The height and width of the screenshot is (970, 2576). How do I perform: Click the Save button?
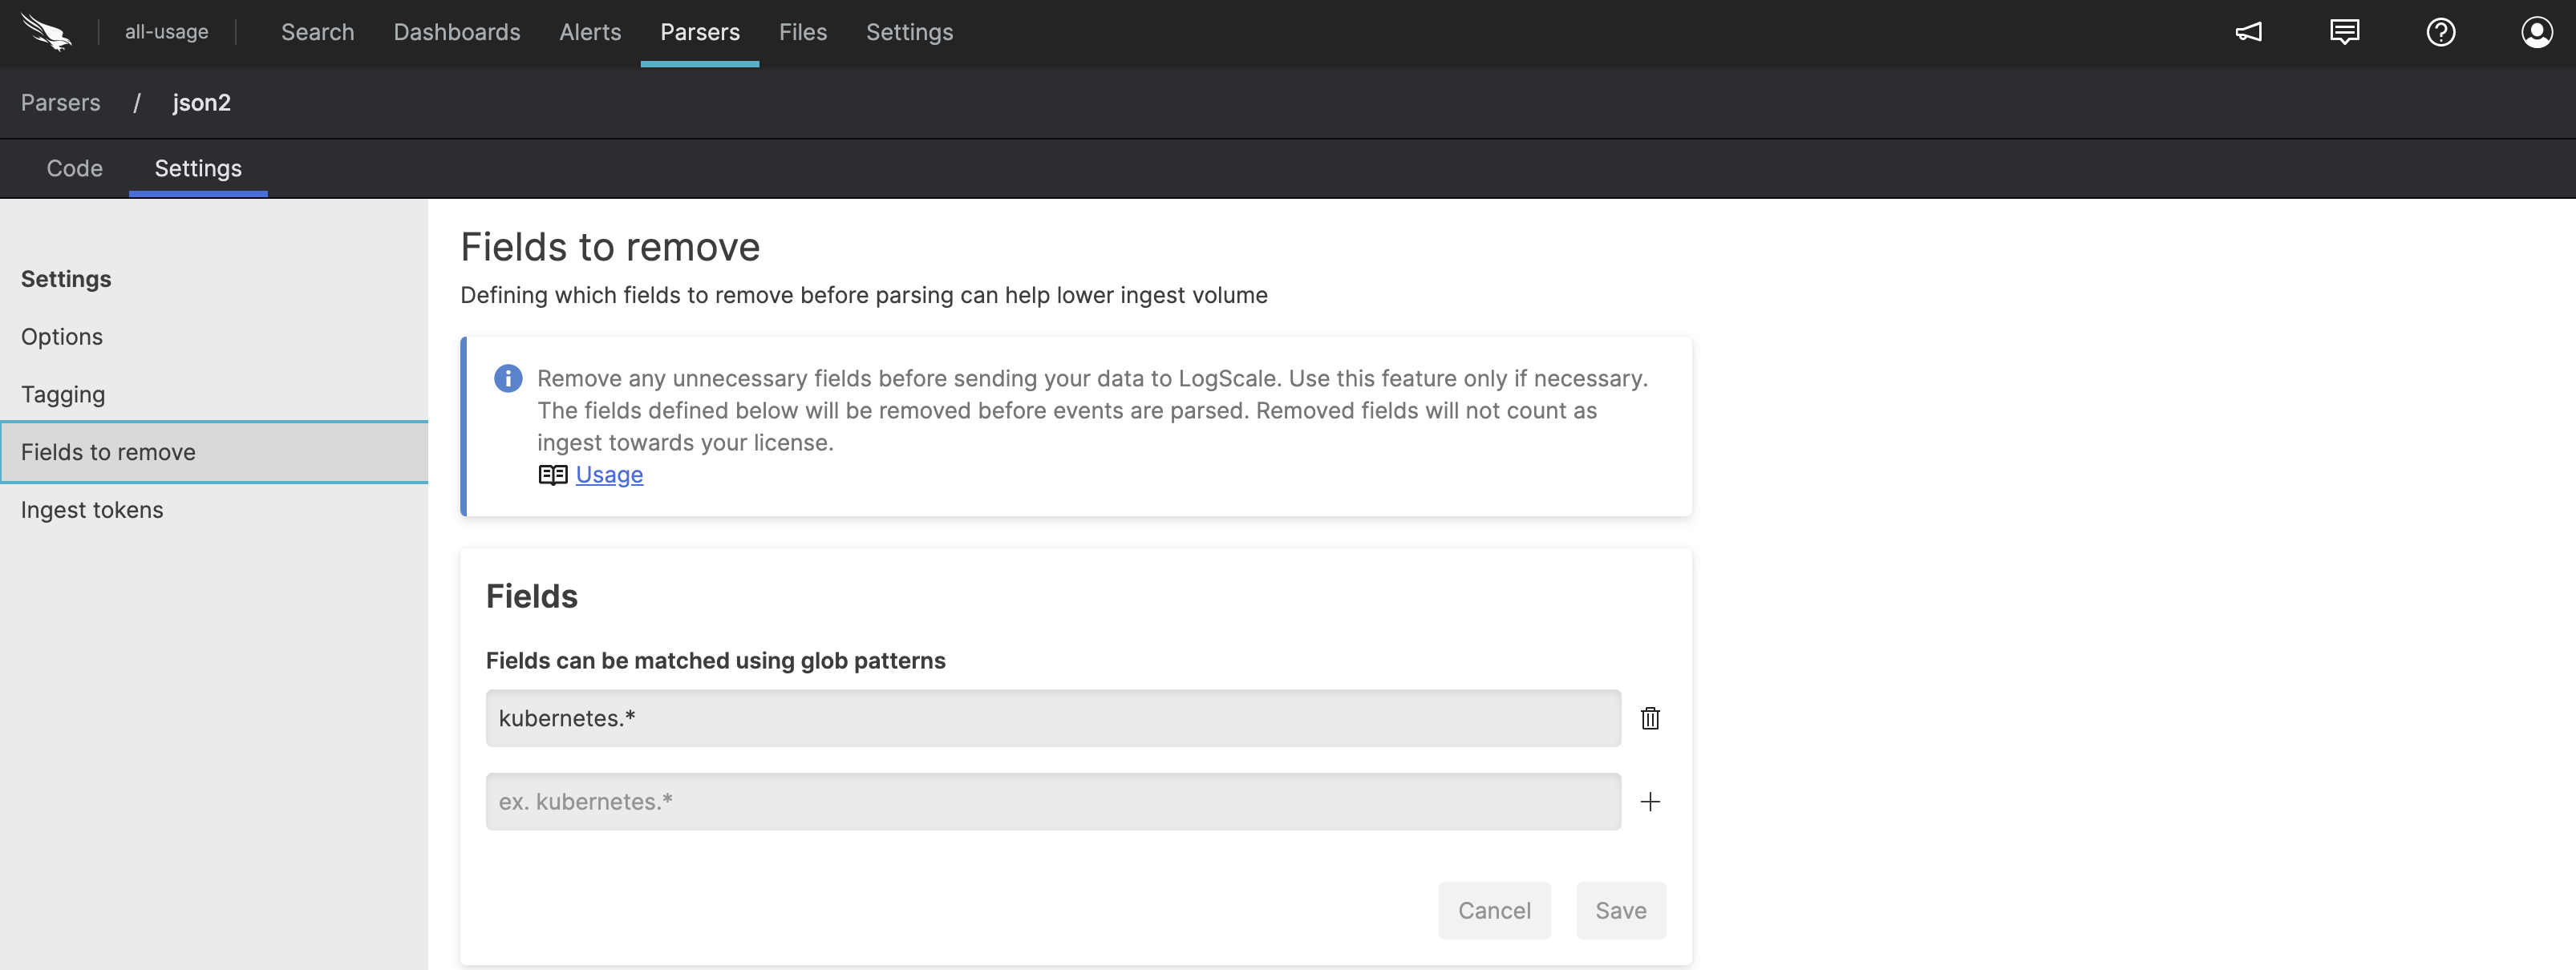(x=1620, y=910)
